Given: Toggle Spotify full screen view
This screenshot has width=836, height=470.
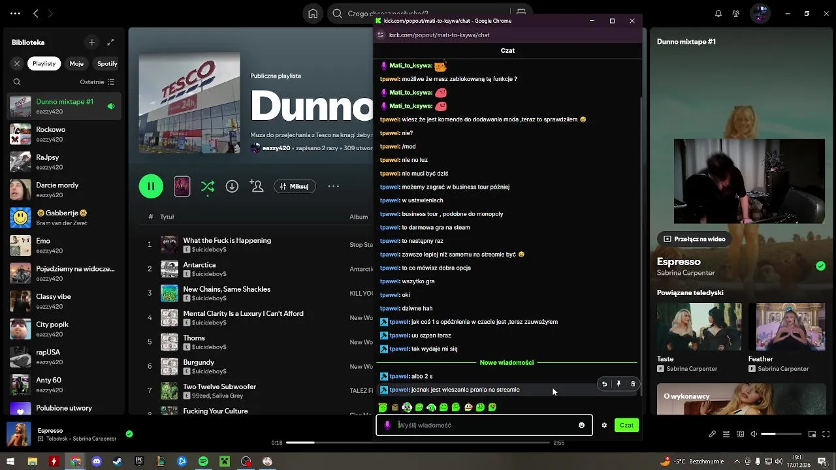Looking at the screenshot, I should tap(826, 434).
